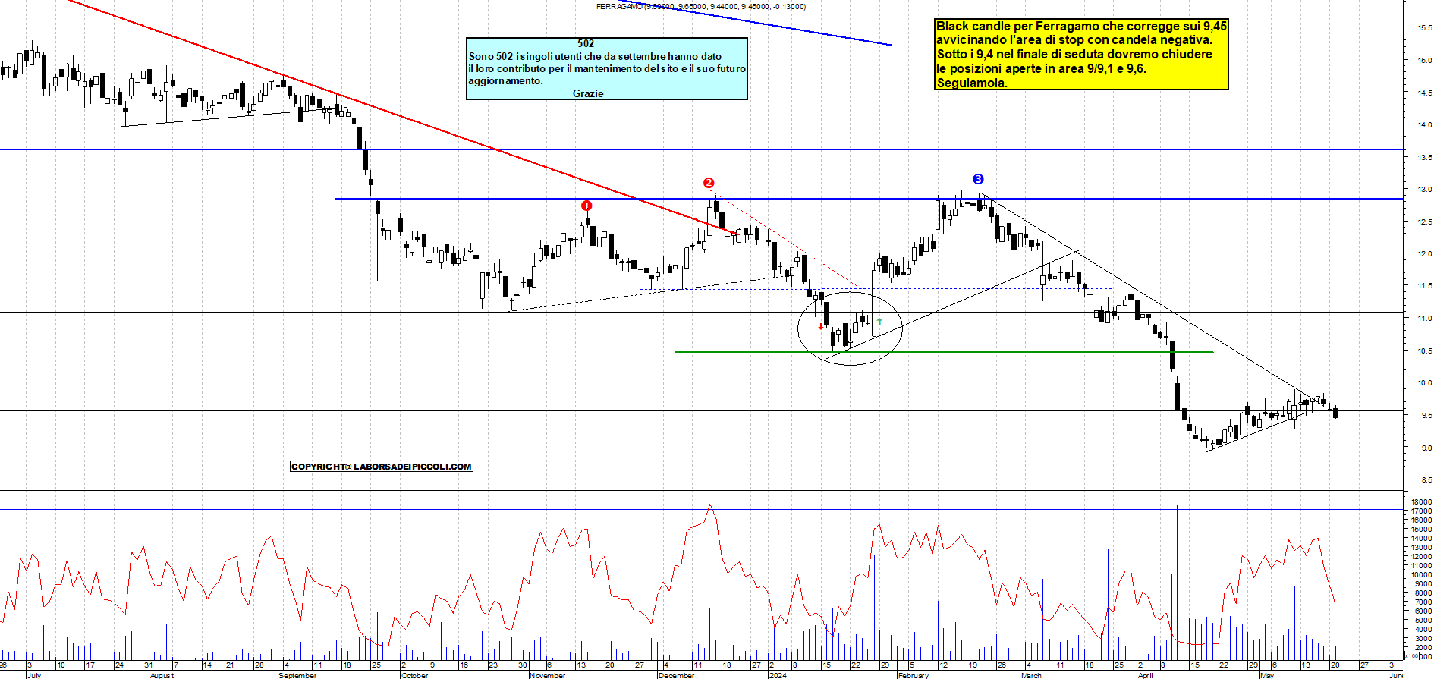Click the 'August' month label on date axis
Viewport: 1434px width, 679px height.
click(162, 675)
